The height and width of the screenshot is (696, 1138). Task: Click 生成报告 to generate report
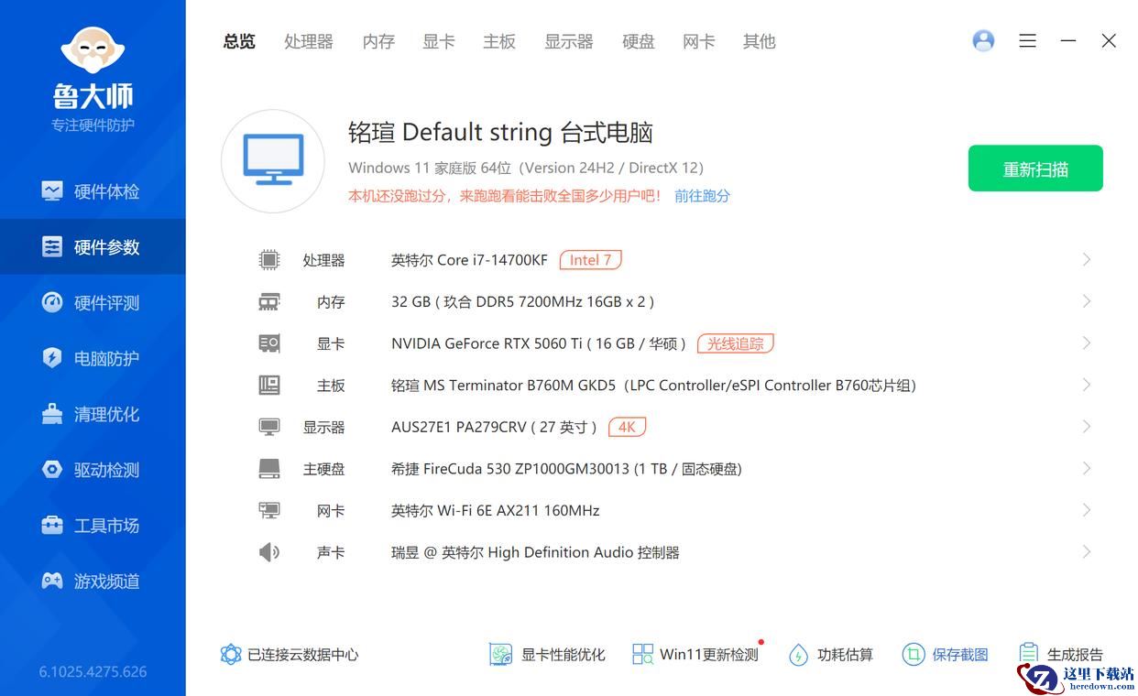tap(1061, 654)
